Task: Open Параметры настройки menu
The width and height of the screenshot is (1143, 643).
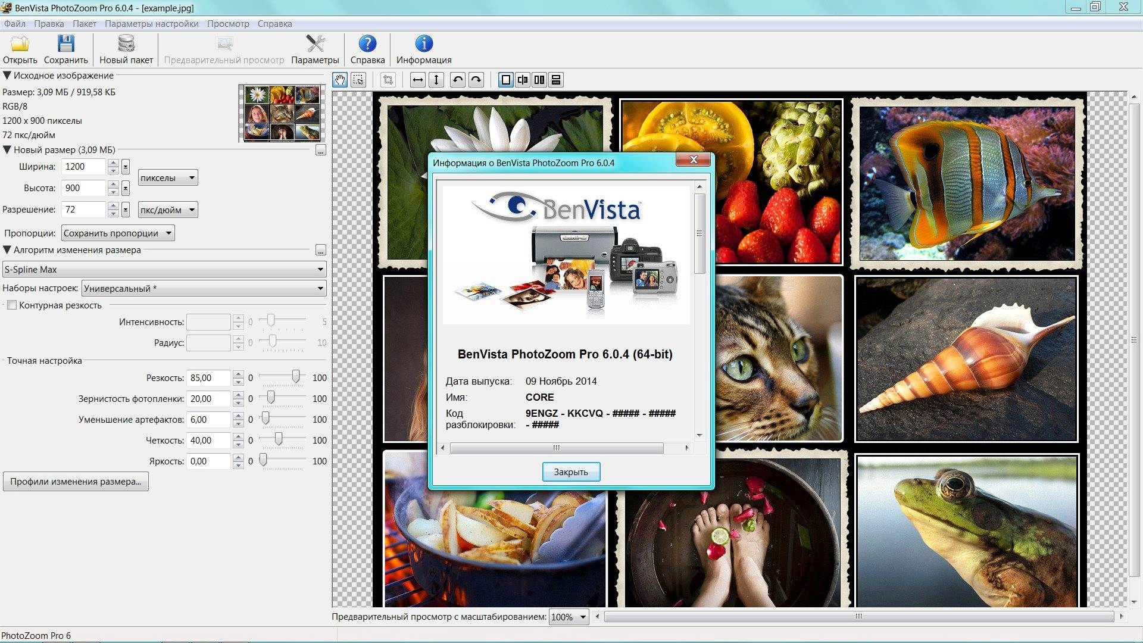Action: [152, 24]
